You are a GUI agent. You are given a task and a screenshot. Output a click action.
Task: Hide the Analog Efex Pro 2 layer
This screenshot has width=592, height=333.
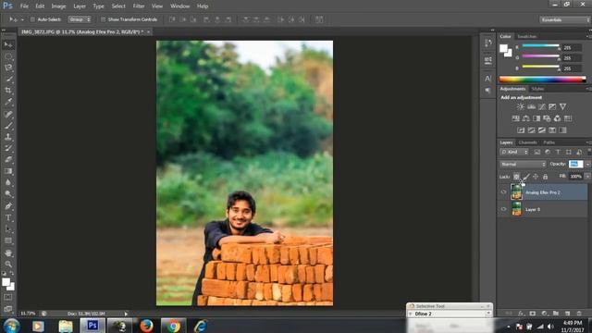pos(503,192)
